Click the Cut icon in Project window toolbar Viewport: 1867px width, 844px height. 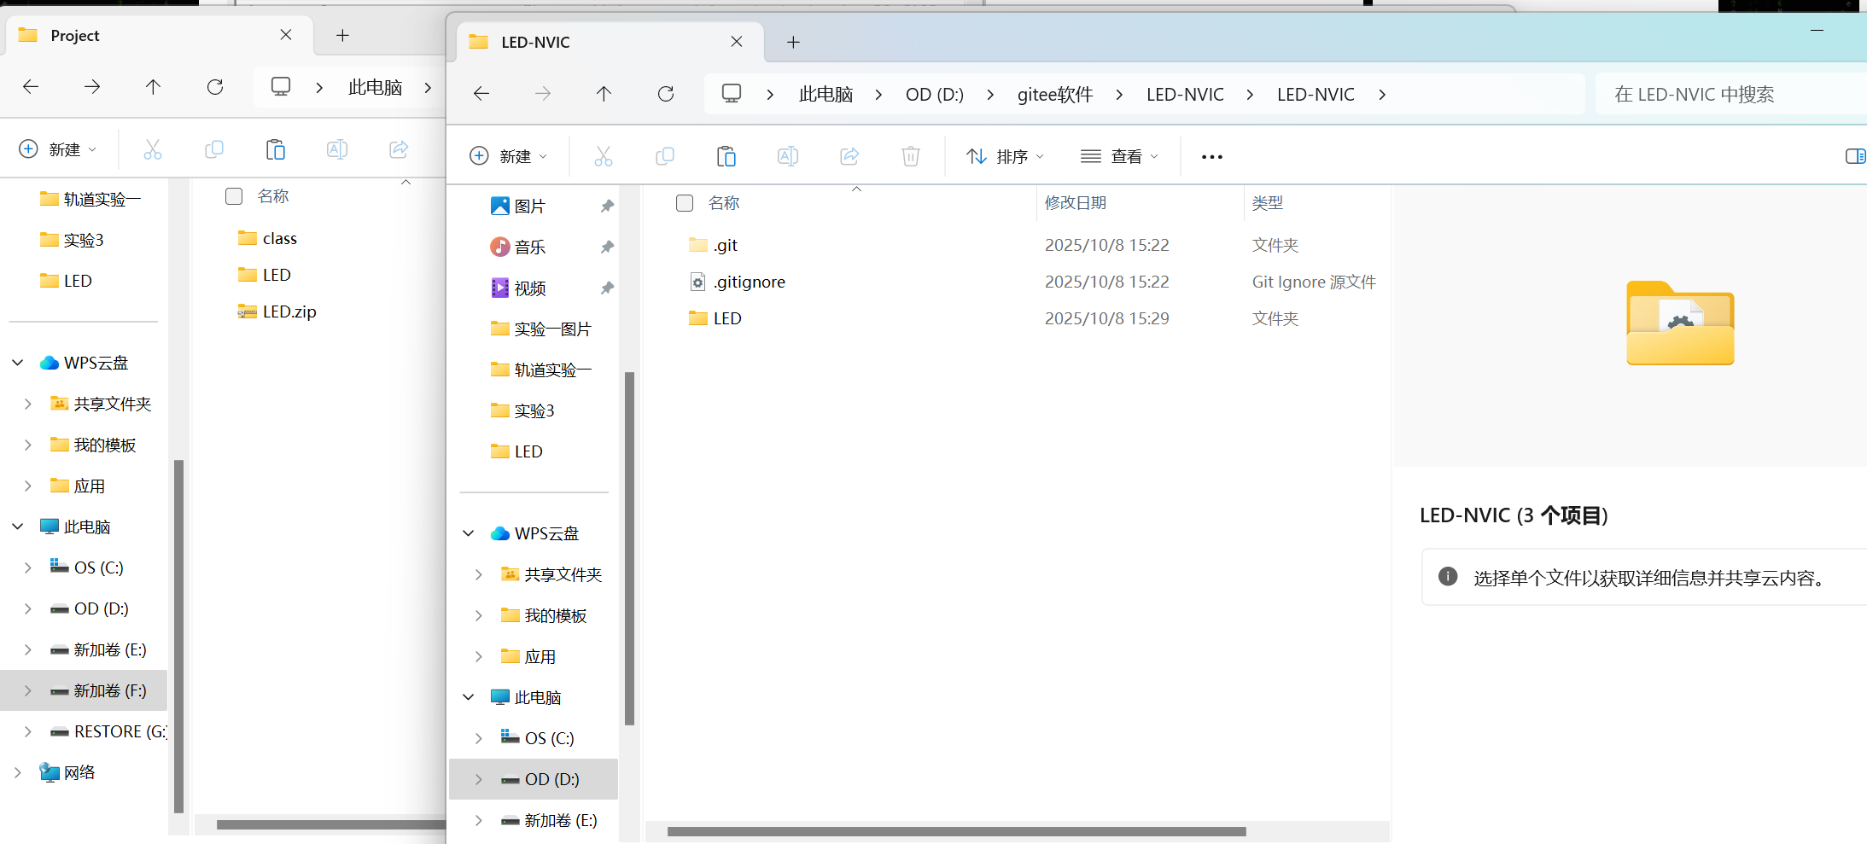(153, 149)
